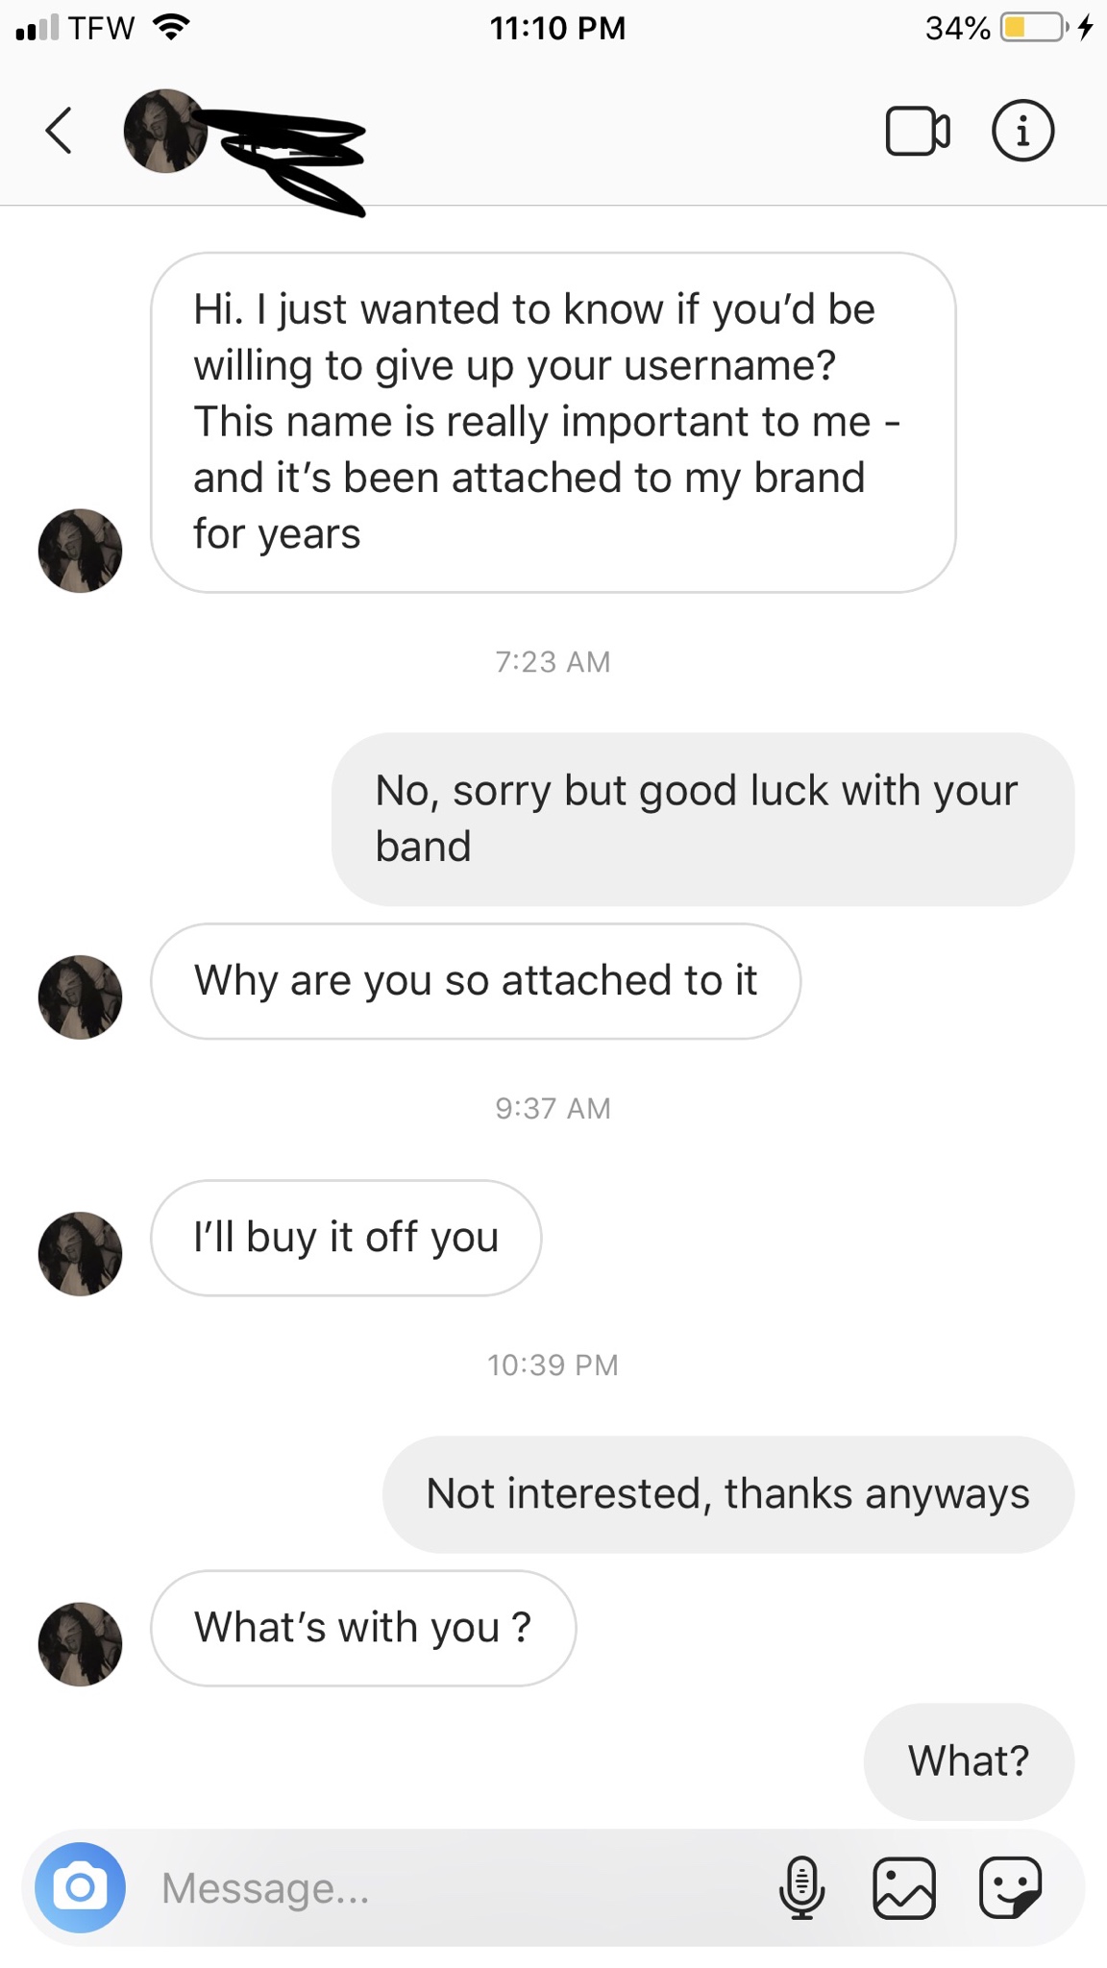Open the photo gallery picker

click(904, 1888)
